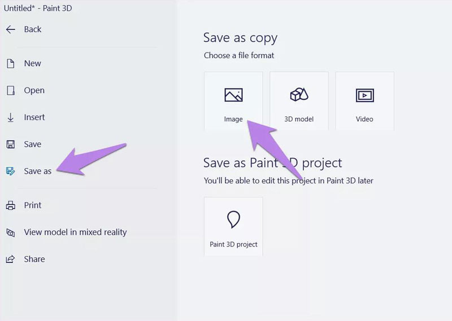The height and width of the screenshot is (321, 452).
Task: Open View model in mixed reality
Action: [75, 232]
